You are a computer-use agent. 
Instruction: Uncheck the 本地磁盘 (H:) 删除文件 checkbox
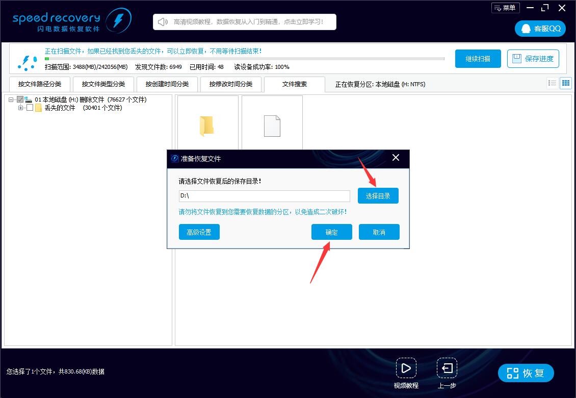click(x=20, y=99)
